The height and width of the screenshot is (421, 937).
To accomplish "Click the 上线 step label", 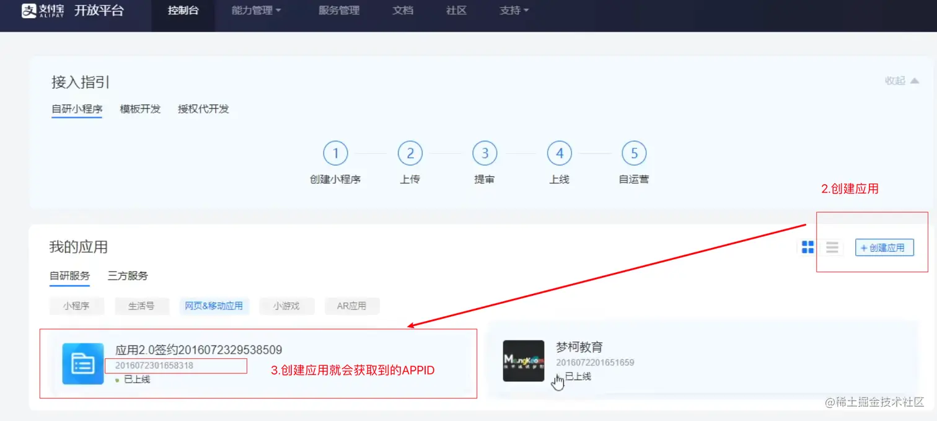I will pyautogui.click(x=560, y=180).
